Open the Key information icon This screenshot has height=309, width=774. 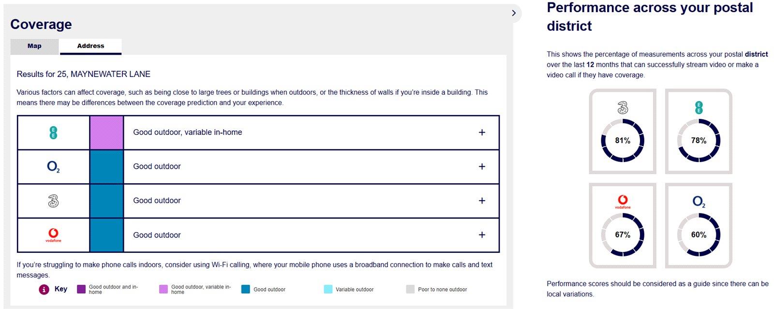tap(44, 289)
